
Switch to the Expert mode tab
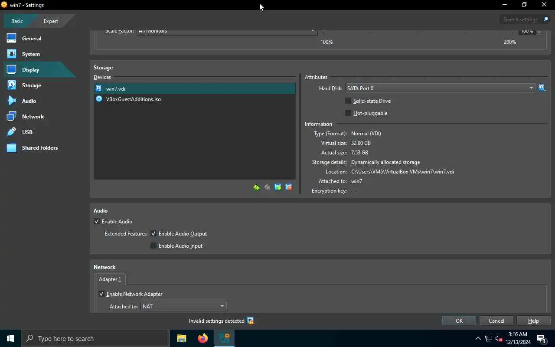click(x=51, y=21)
